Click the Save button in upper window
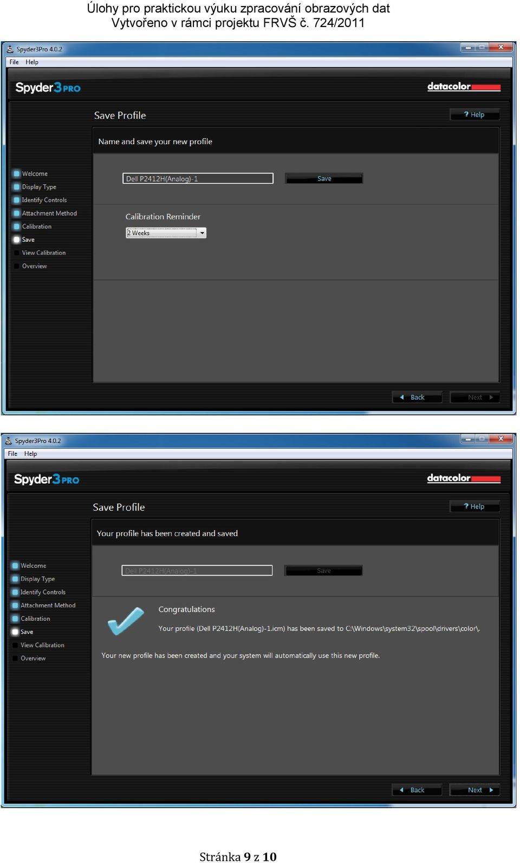The height and width of the screenshot is (863, 520). click(324, 178)
